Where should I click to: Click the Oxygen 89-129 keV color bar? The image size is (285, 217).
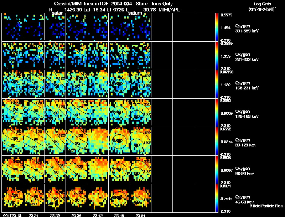[217, 141]
